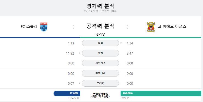Select the 세트피스 stat pill
This screenshot has height=102, width=203.
[100, 63]
